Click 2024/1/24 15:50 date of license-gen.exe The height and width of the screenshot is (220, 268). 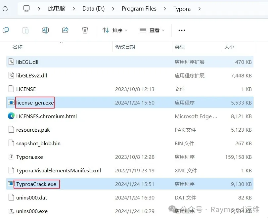point(135,103)
